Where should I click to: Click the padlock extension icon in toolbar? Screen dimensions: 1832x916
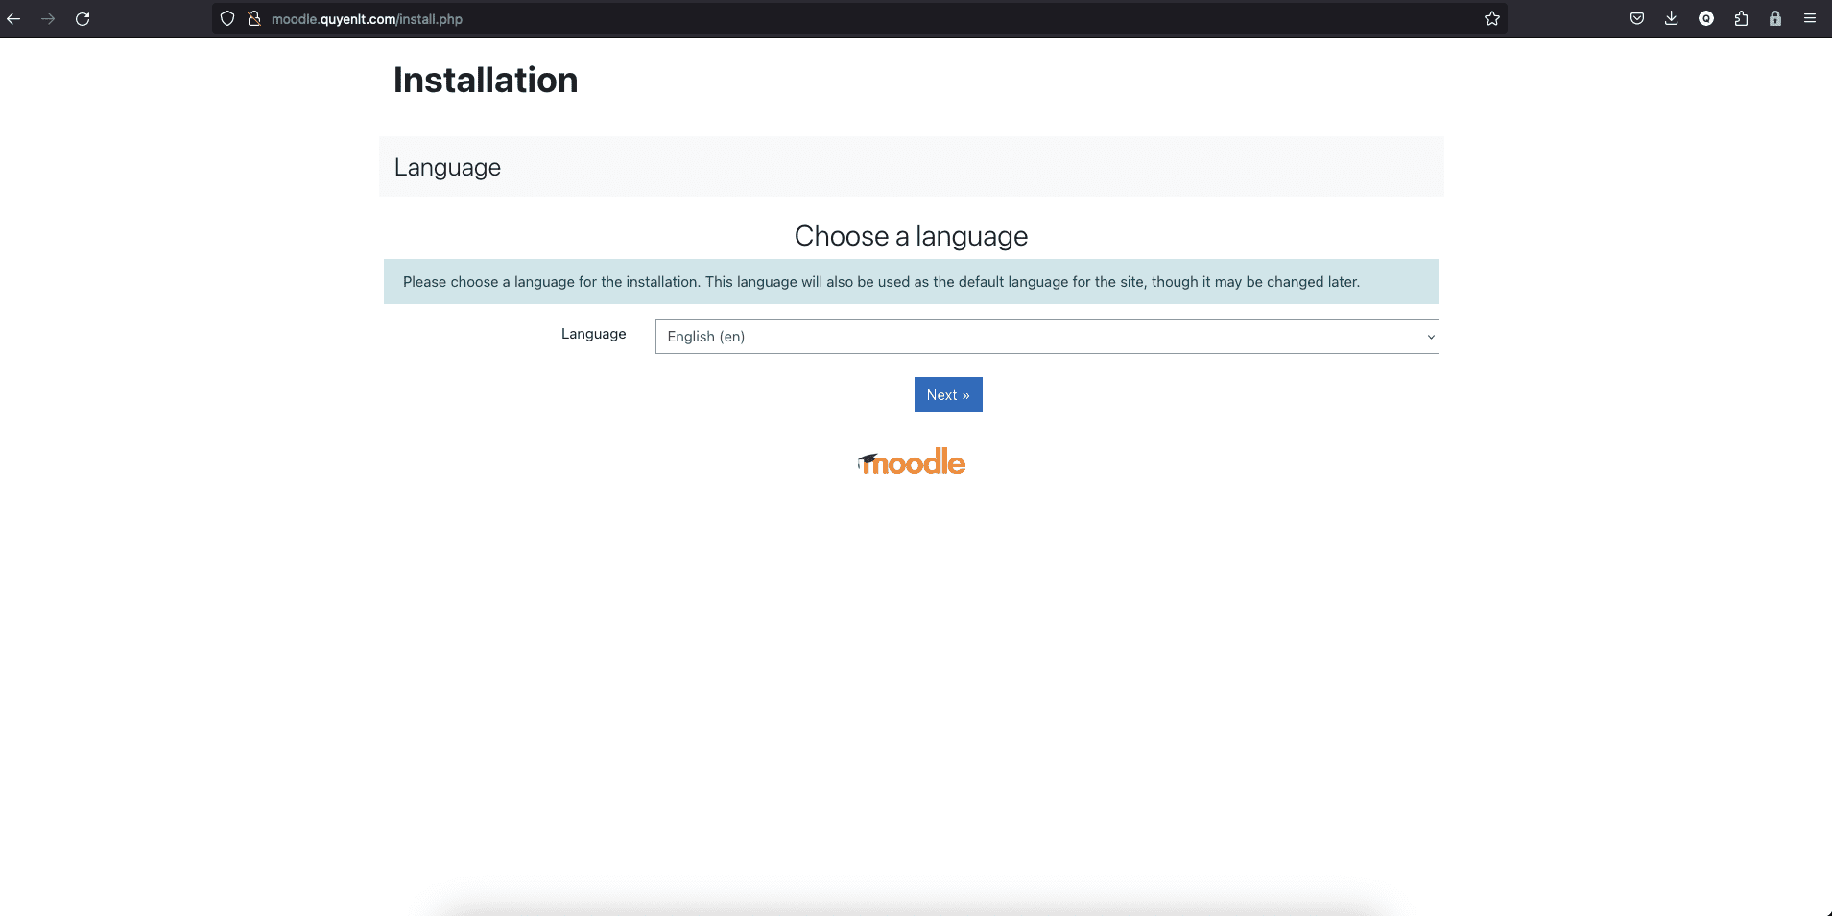(1775, 19)
